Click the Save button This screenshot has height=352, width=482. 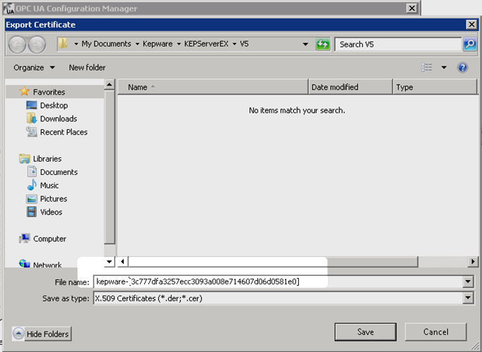pos(365,332)
